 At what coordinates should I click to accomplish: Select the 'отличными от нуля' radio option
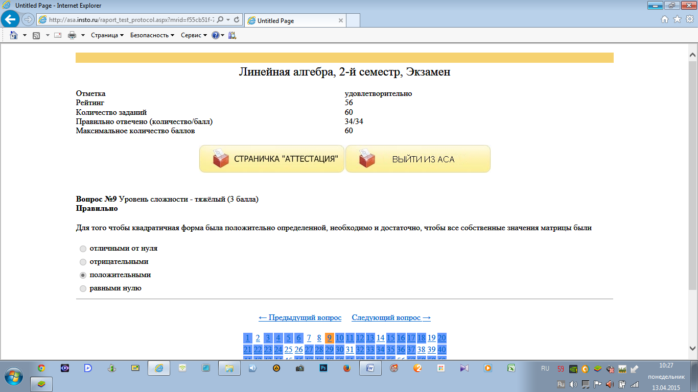(83, 249)
